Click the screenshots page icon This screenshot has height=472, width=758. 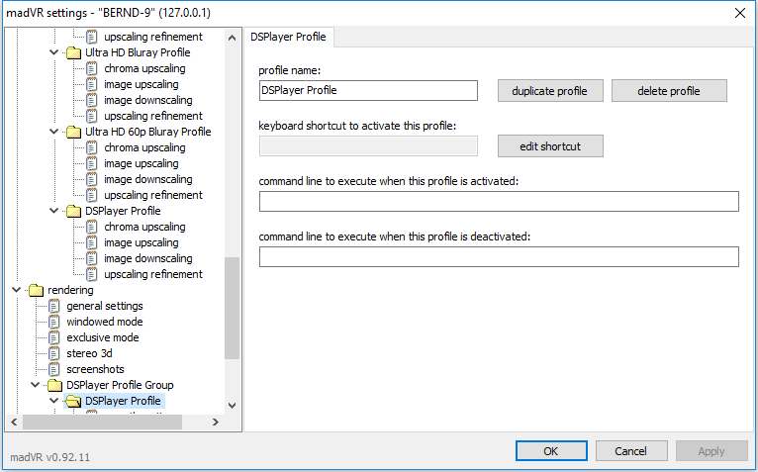[x=54, y=369]
